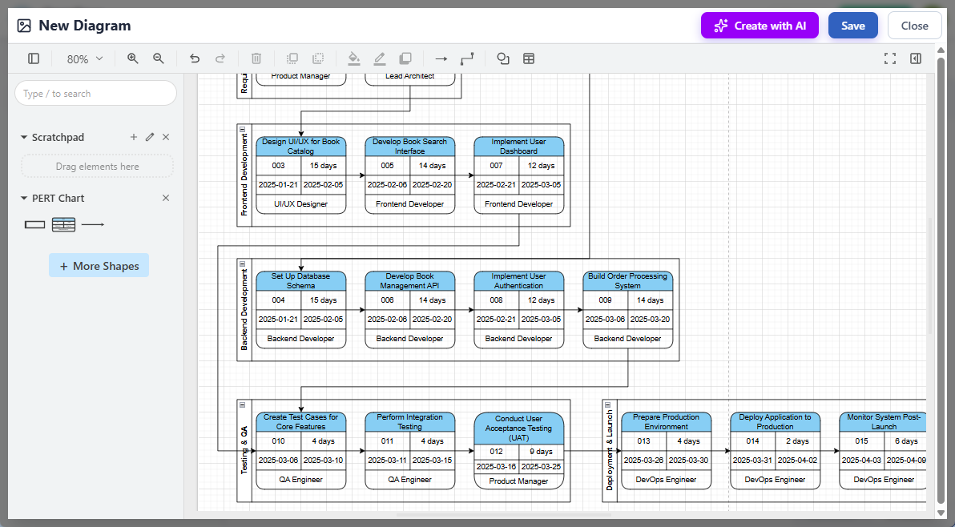Enter fullscreen mode via the toolbar icon
The image size is (955, 527).
pyautogui.click(x=890, y=58)
